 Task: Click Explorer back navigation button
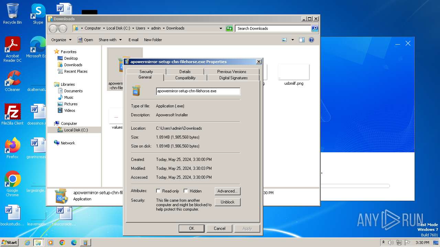[53, 28]
